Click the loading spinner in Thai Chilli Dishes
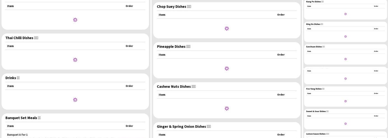The width and height of the screenshot is (388, 138). point(75,60)
